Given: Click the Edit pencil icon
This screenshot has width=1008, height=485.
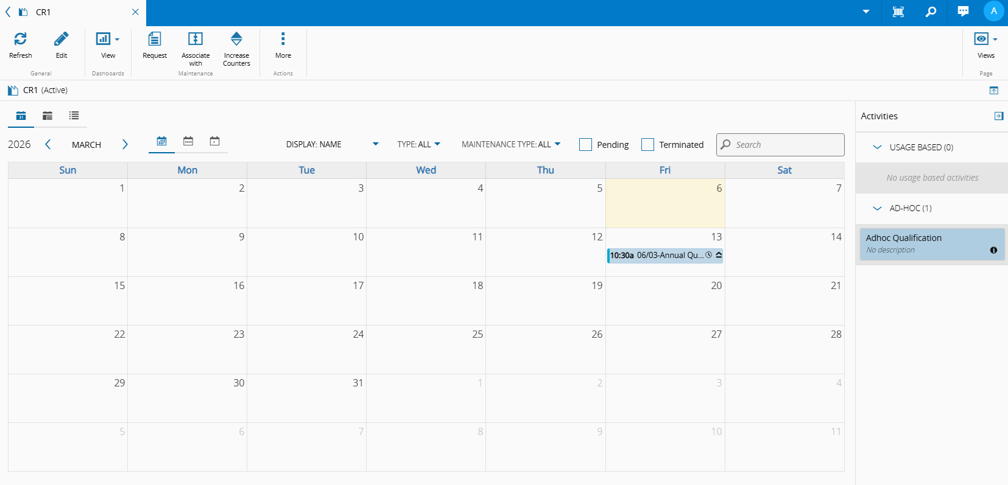Looking at the screenshot, I should tap(62, 40).
